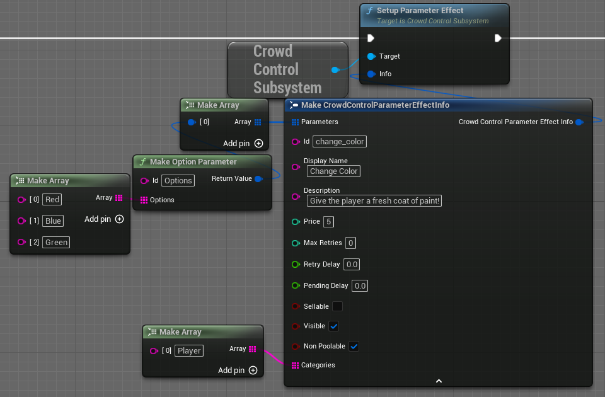
Task: Add pin on the top Make Array node
Action: click(258, 144)
